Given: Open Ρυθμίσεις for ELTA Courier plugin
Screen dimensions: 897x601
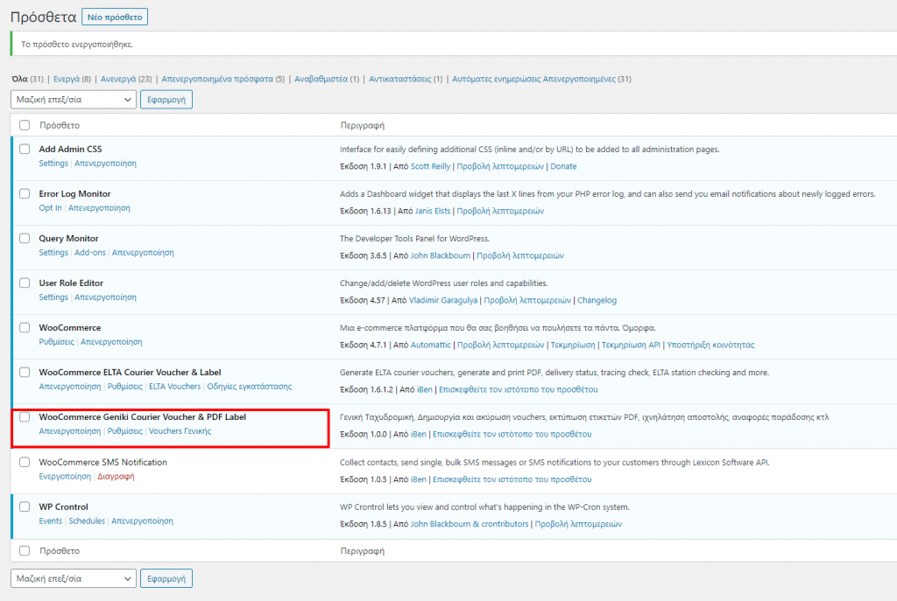Looking at the screenshot, I should pos(125,386).
